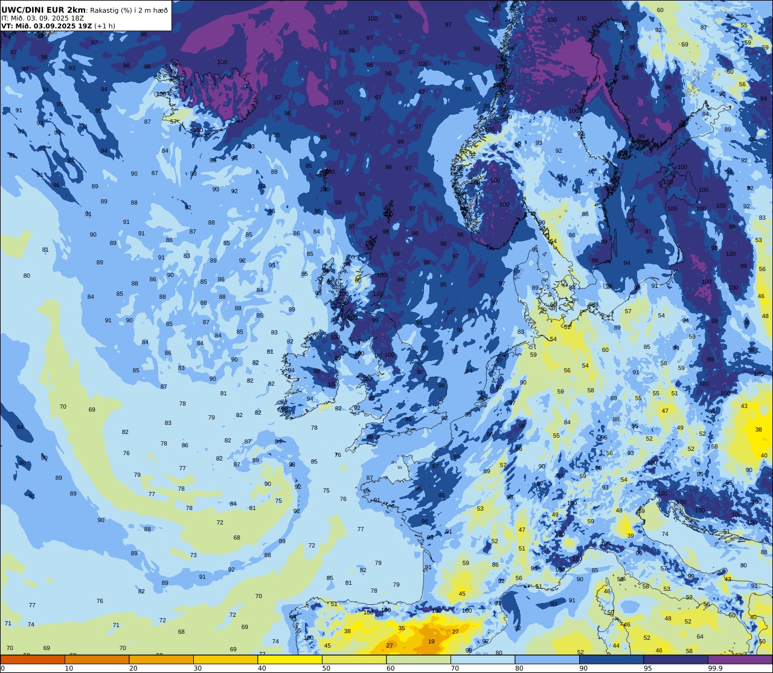Pick the 50–60% pale yellow legend swatch
The image size is (773, 673).
[x=354, y=659]
